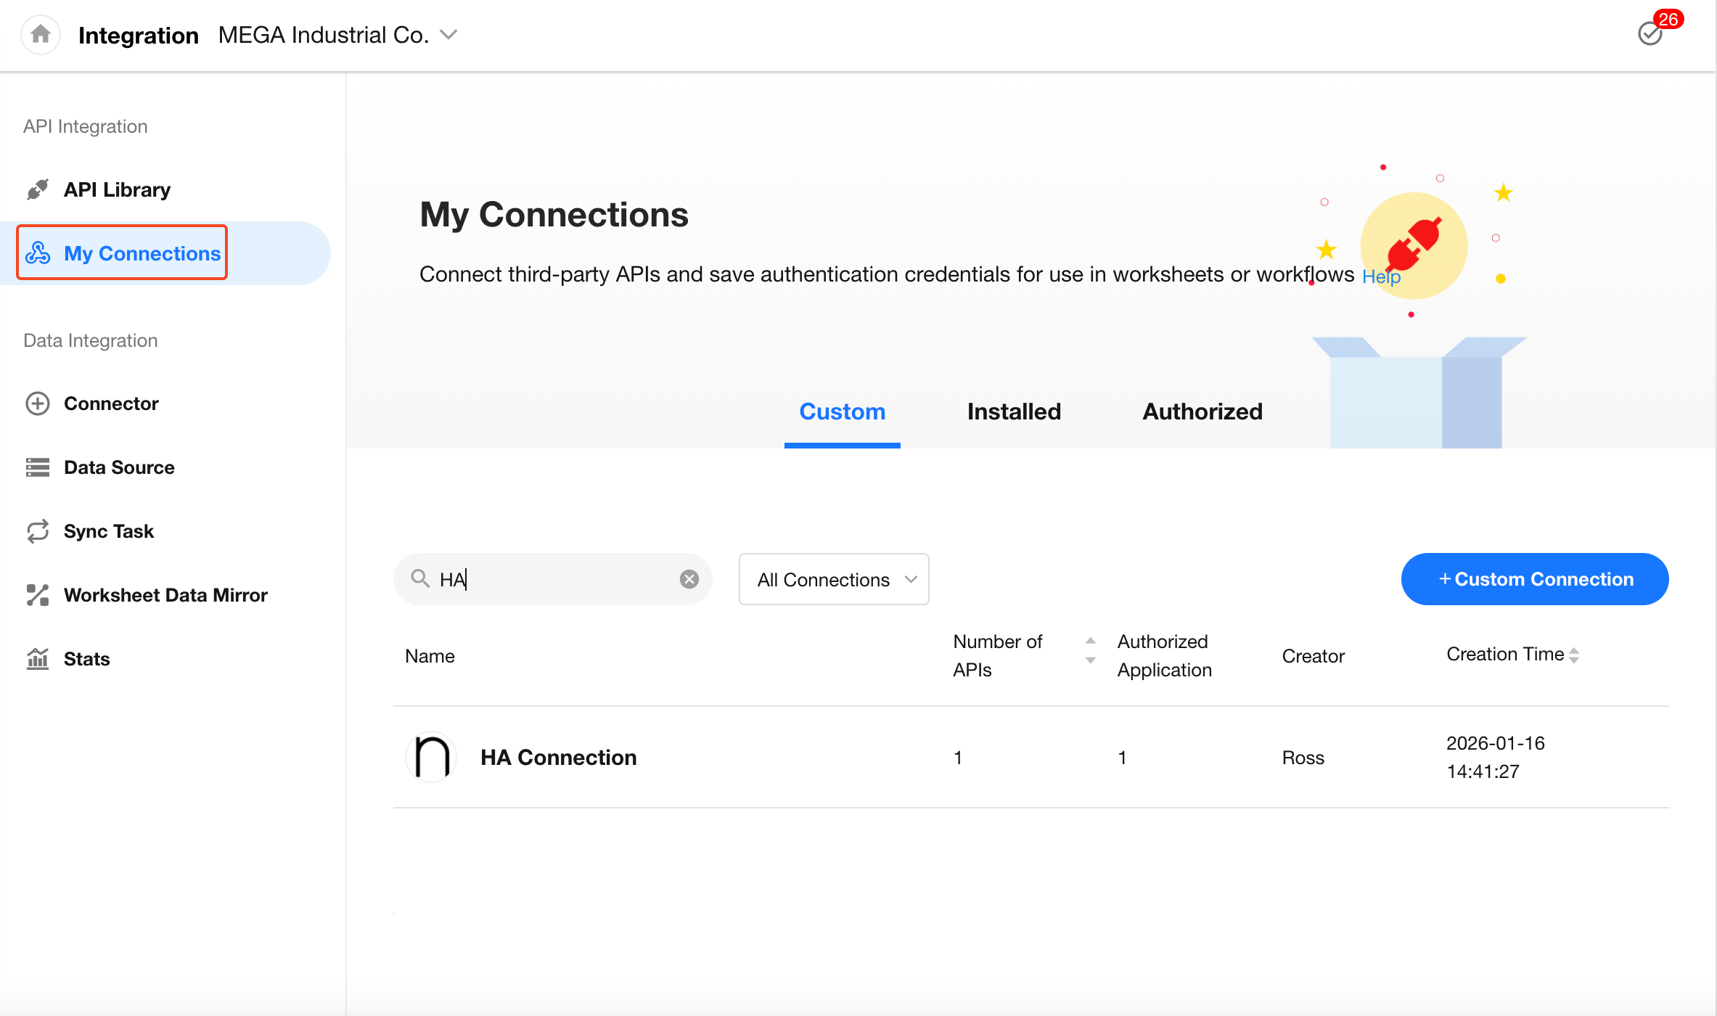Screen dimensions: 1717x1016
Task: Click the Custom Connection button
Action: (x=1534, y=579)
